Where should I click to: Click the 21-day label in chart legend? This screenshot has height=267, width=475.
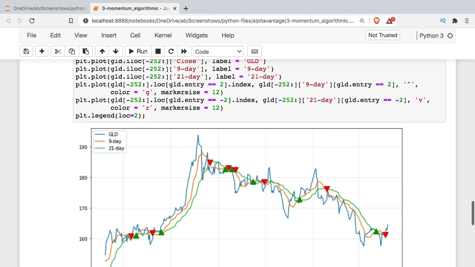click(116, 148)
